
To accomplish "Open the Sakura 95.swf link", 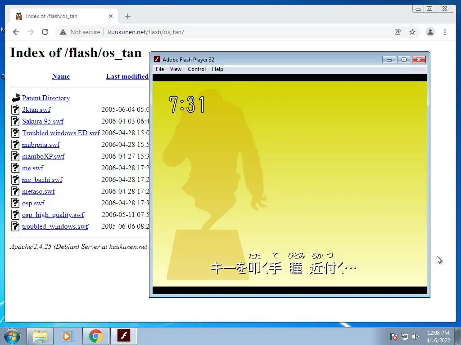I will click(x=43, y=121).
